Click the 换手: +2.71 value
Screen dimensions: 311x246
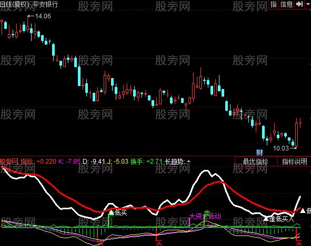pyautogui.click(x=146, y=162)
